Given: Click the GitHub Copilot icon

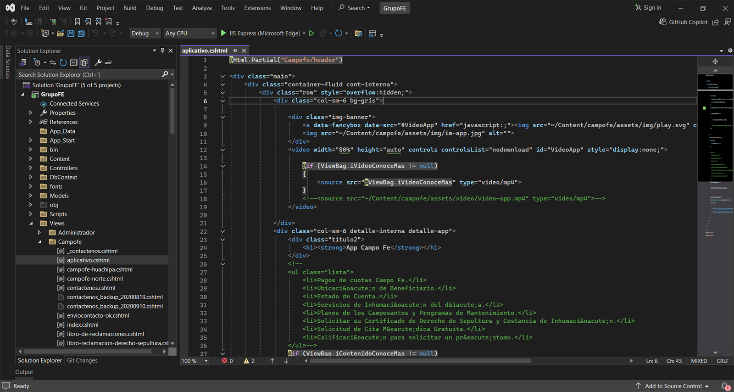Looking at the screenshot, I should 663,22.
